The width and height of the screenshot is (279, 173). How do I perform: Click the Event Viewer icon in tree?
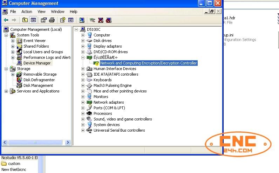coord(19,41)
